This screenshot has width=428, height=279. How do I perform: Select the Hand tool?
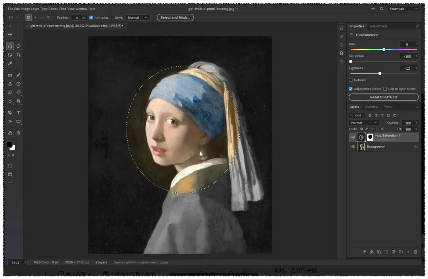tap(10, 133)
